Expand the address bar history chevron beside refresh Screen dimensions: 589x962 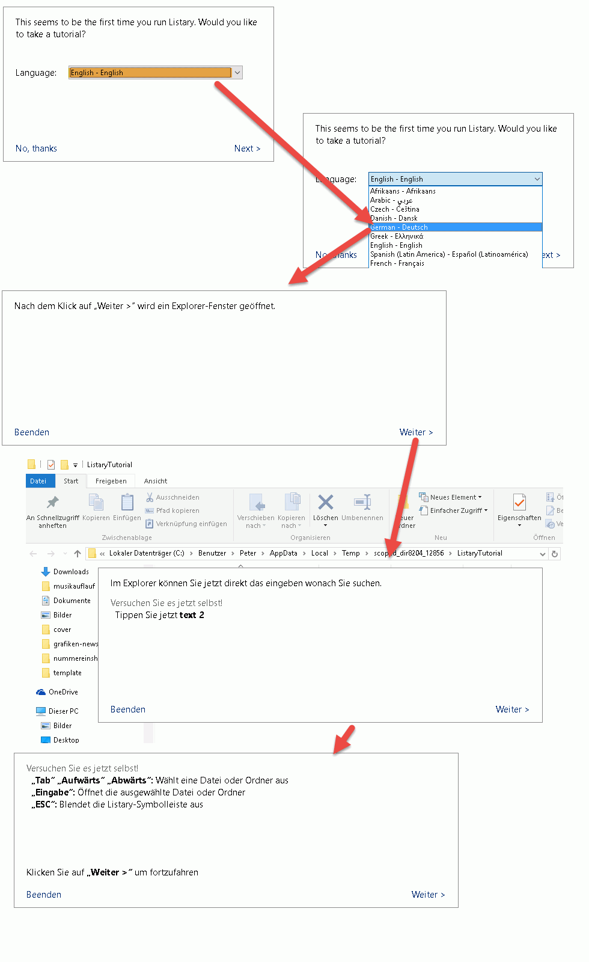[543, 554]
